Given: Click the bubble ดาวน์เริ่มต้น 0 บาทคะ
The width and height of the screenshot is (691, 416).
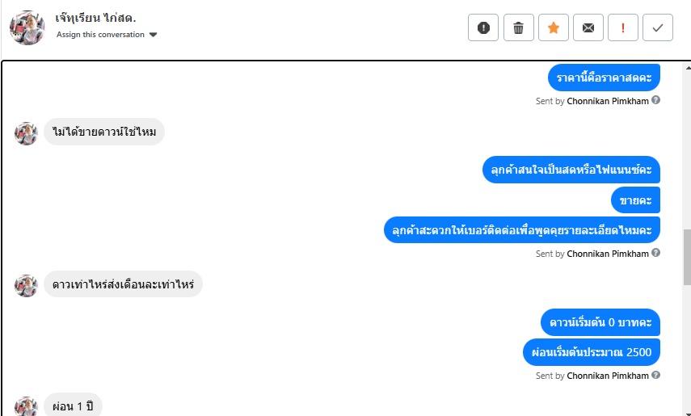Looking at the screenshot, I should point(600,322).
